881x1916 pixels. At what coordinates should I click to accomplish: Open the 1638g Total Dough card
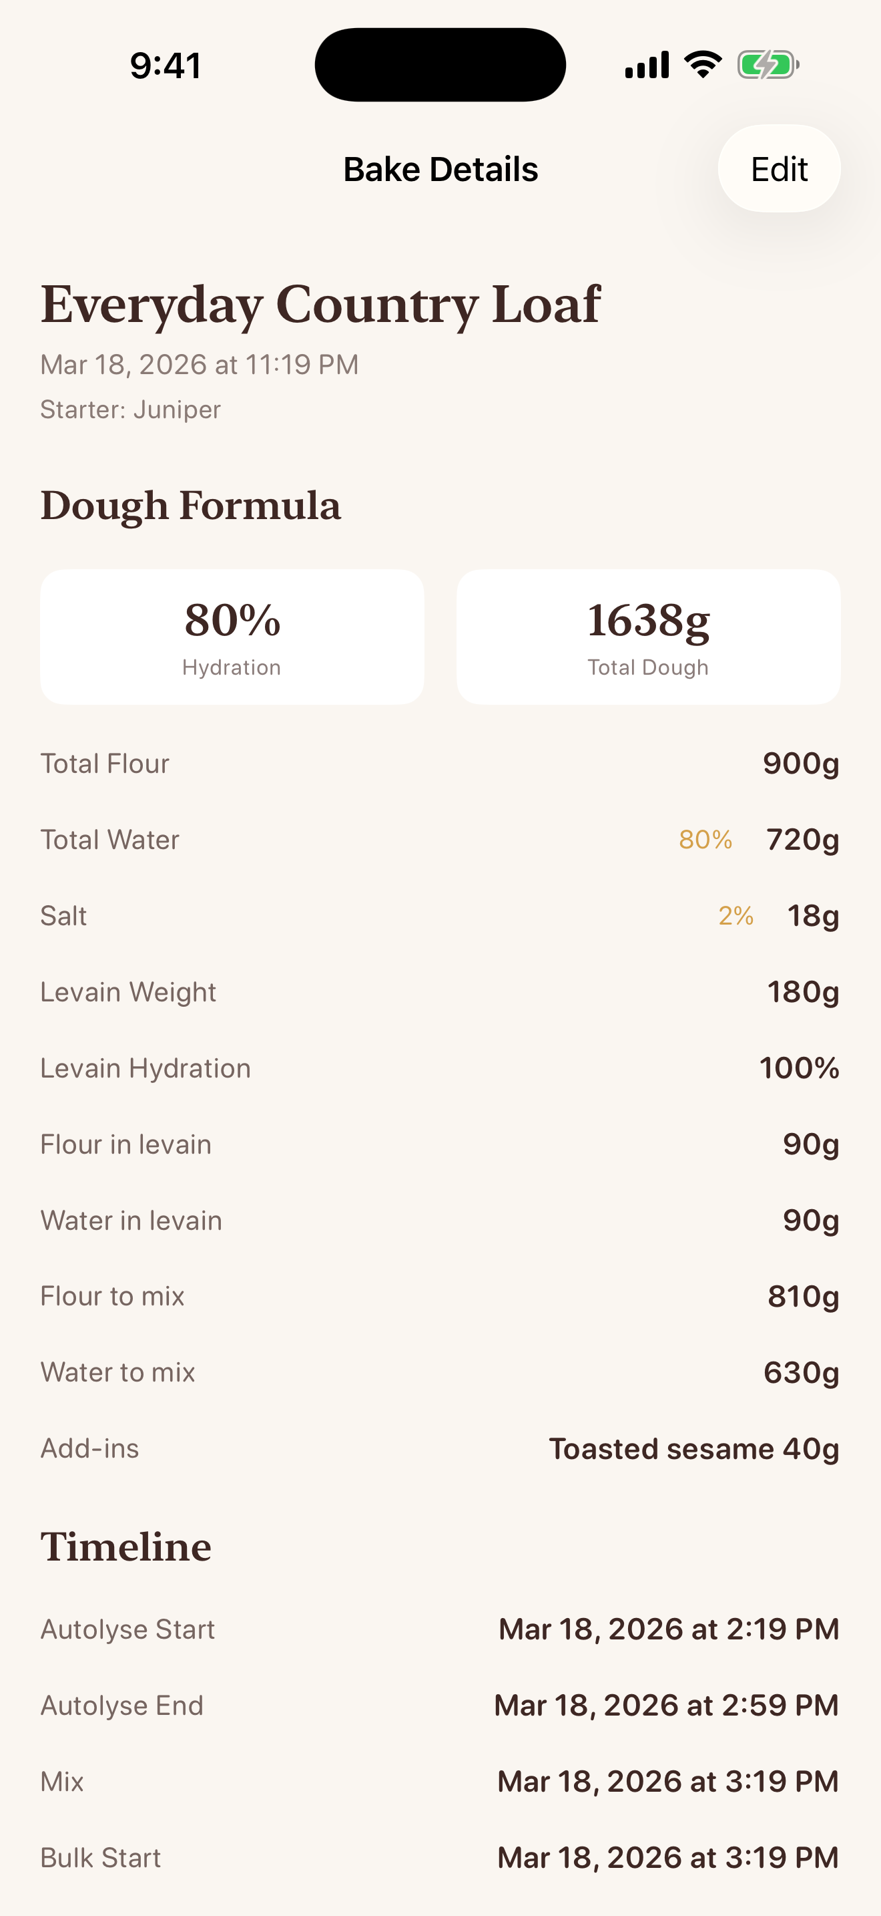pos(648,637)
